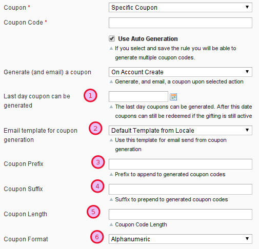Viewport: 259px width, 249px height.
Task: Click the red circled number 2 marker
Action: click(x=95, y=128)
